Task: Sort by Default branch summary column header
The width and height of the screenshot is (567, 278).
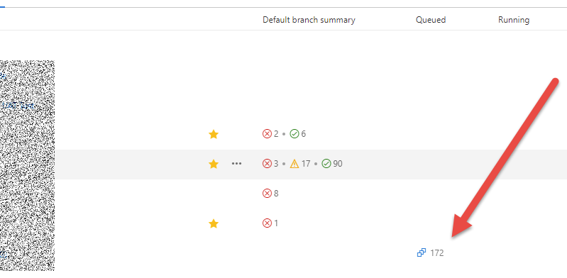Action: (309, 20)
